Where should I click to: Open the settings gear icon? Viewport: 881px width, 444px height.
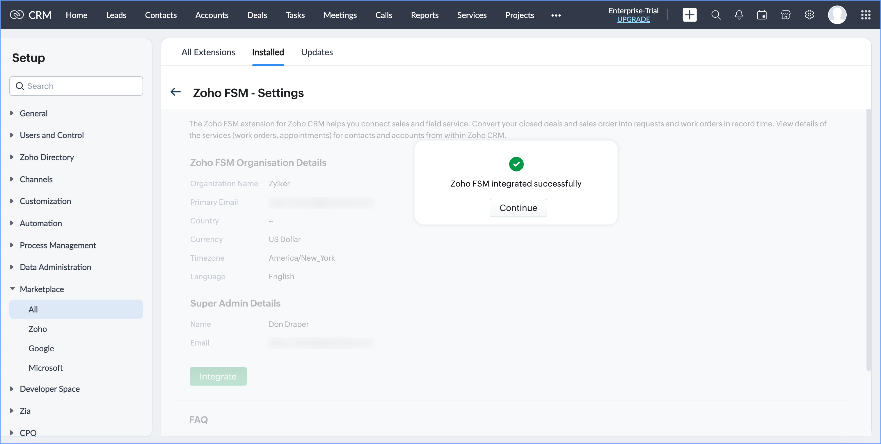pos(809,15)
